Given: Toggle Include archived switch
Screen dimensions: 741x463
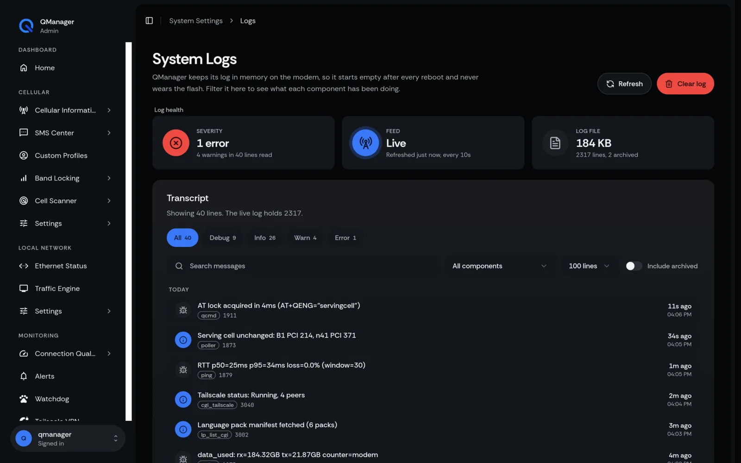Looking at the screenshot, I should click(x=634, y=266).
